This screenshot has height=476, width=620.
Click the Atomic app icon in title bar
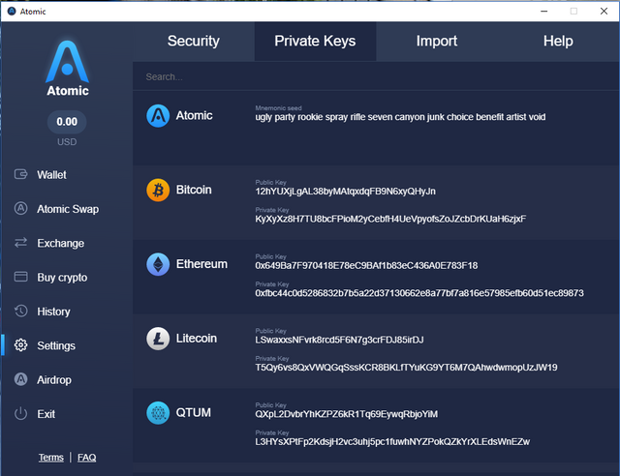[12, 11]
